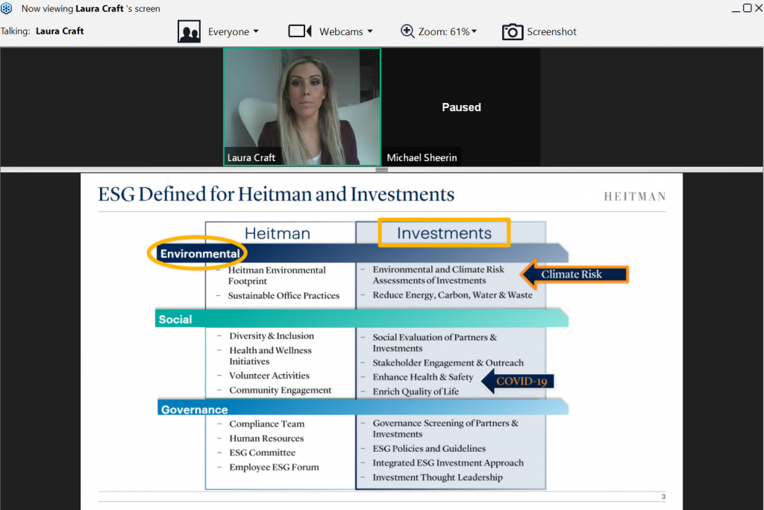Screen dimensions: 764x510
Task: Click "Environmental and Climate Risk Assessments" bullet
Action: tap(439, 275)
